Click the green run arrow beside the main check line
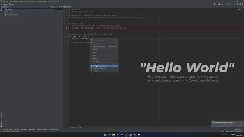The image size is (244, 137). (x=66, y=37)
